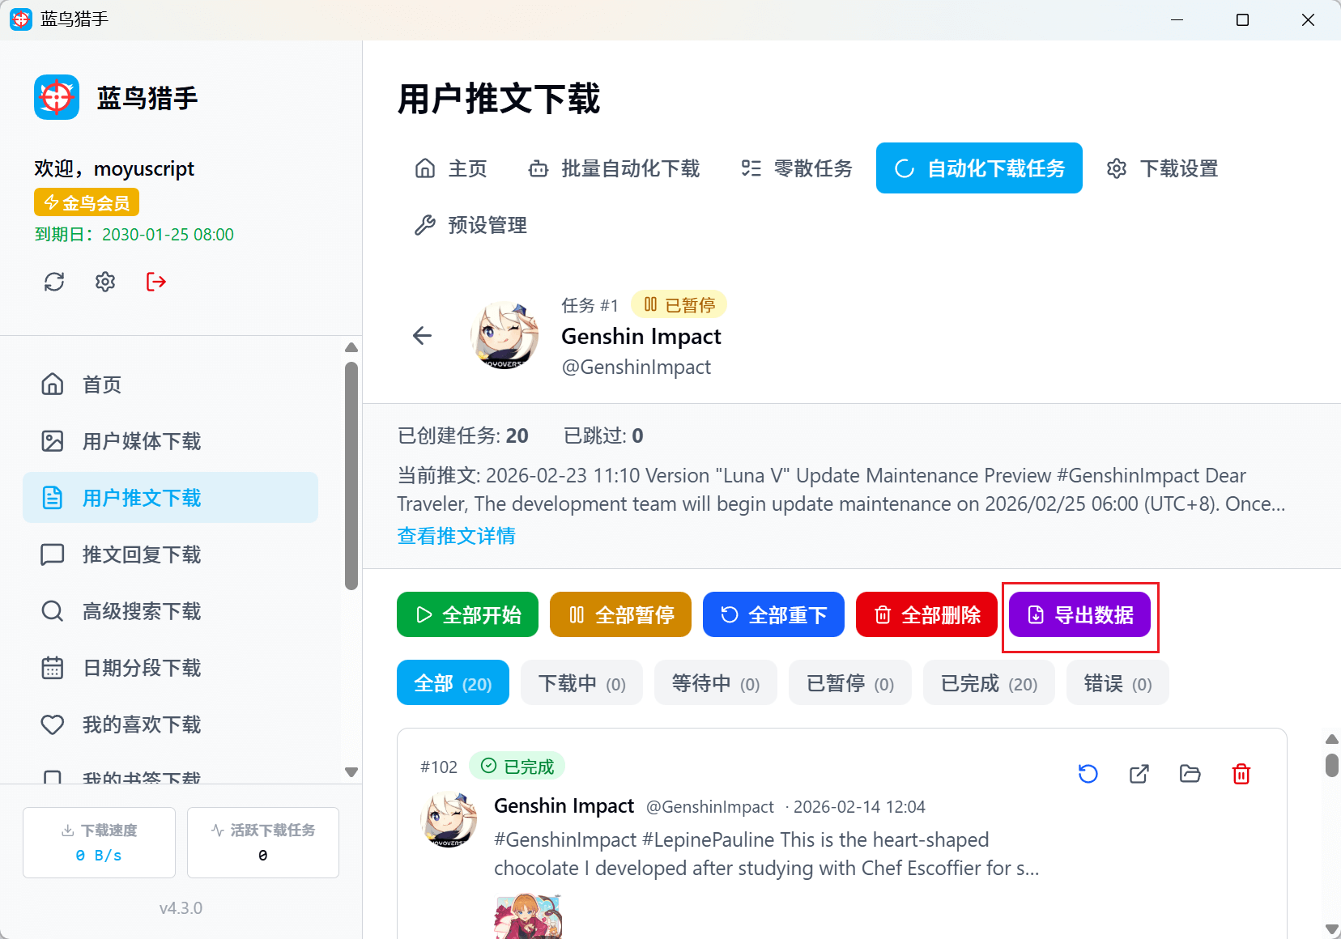This screenshot has height=939, width=1341.
Task: Filter list by 错误 status
Action: pyautogui.click(x=1117, y=683)
